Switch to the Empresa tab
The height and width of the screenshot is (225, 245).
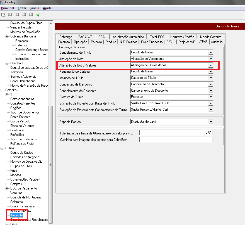(64, 42)
